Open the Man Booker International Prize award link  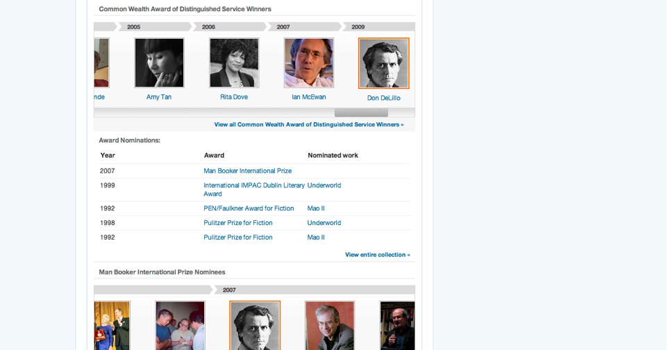247,171
